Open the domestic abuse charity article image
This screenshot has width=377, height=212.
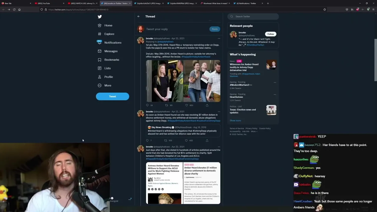tap(202, 183)
